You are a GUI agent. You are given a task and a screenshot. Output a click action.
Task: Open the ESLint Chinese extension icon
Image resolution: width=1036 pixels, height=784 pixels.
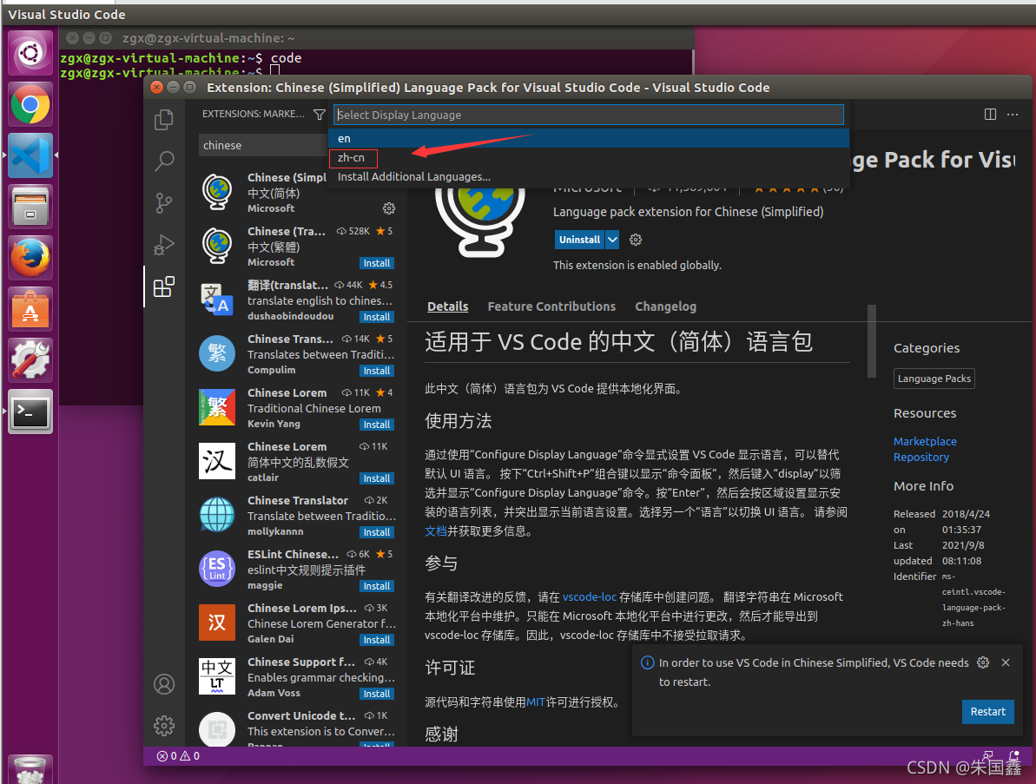pyautogui.click(x=217, y=569)
